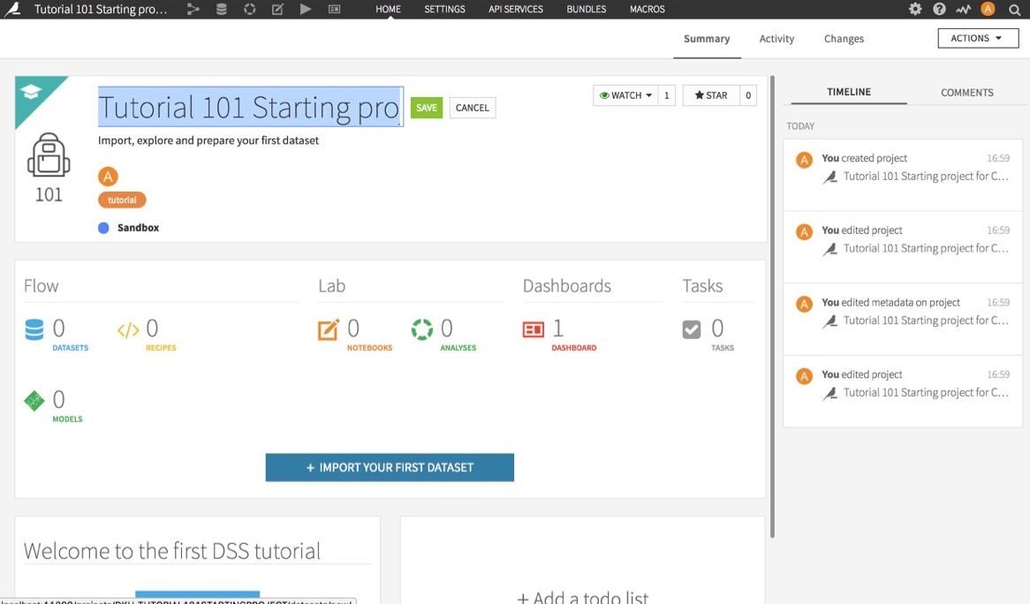
Task: Open the help question mark icon
Action: [x=939, y=9]
